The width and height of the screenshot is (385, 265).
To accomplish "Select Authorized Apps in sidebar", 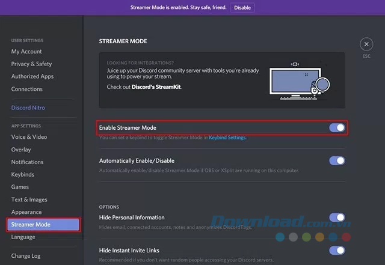I will click(x=32, y=76).
